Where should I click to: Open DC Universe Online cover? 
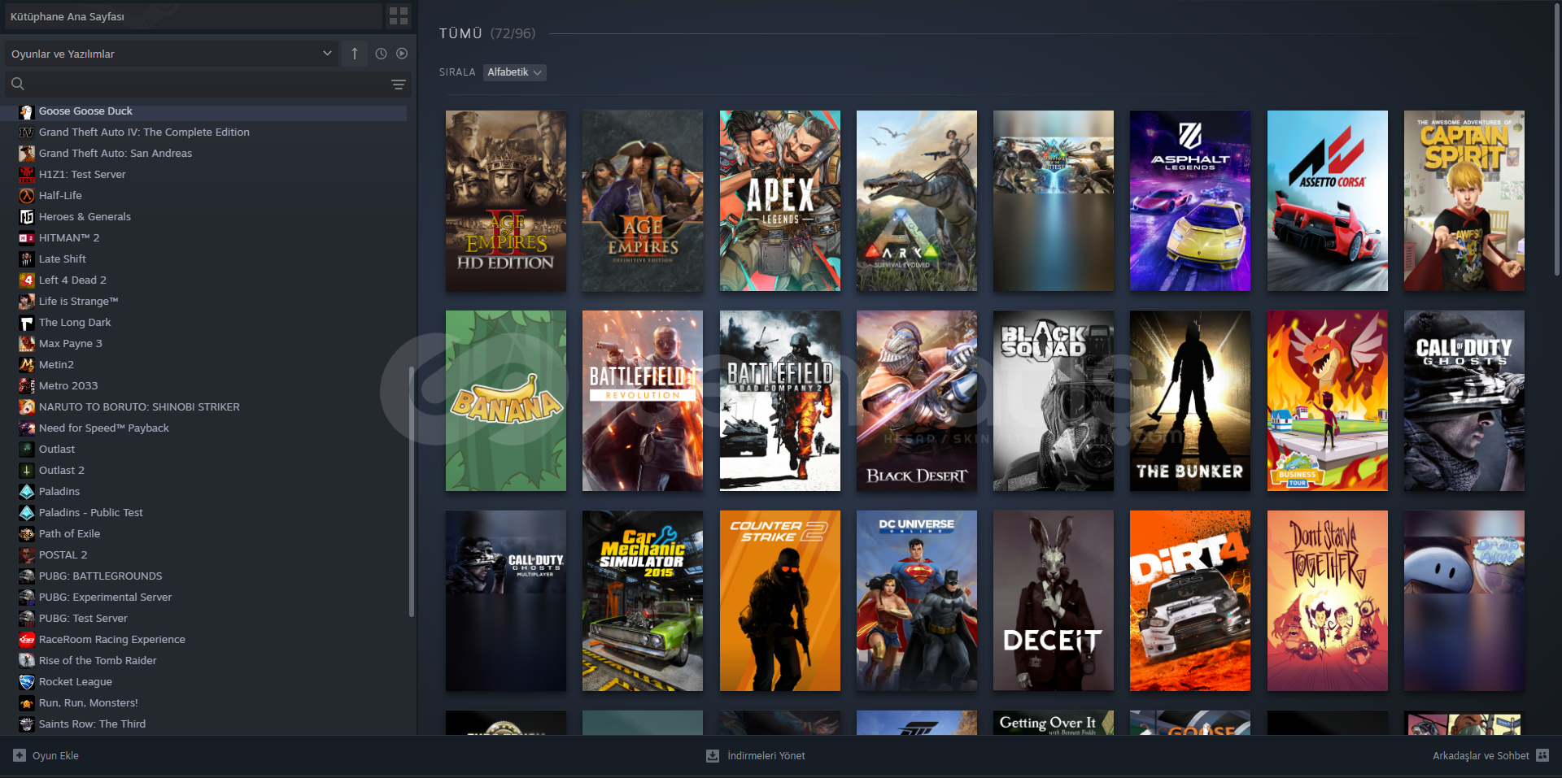click(x=917, y=601)
